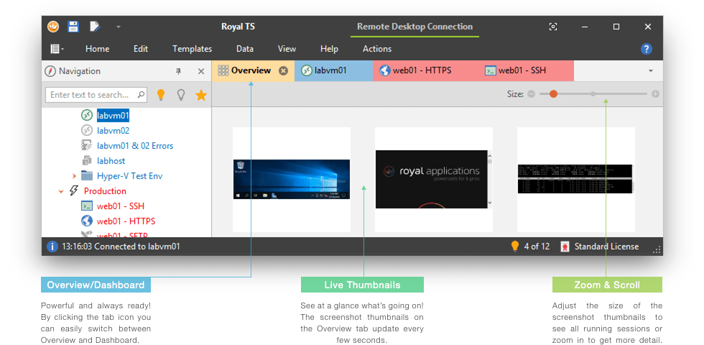This screenshot has height=345, width=704.
Task: Open the Templates ribbon tab
Action: point(193,49)
